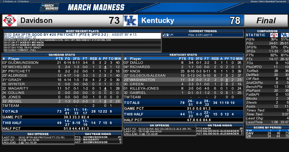Select the Most Recent Plays panel header
The image size is (289, 152).
coord(82,31)
